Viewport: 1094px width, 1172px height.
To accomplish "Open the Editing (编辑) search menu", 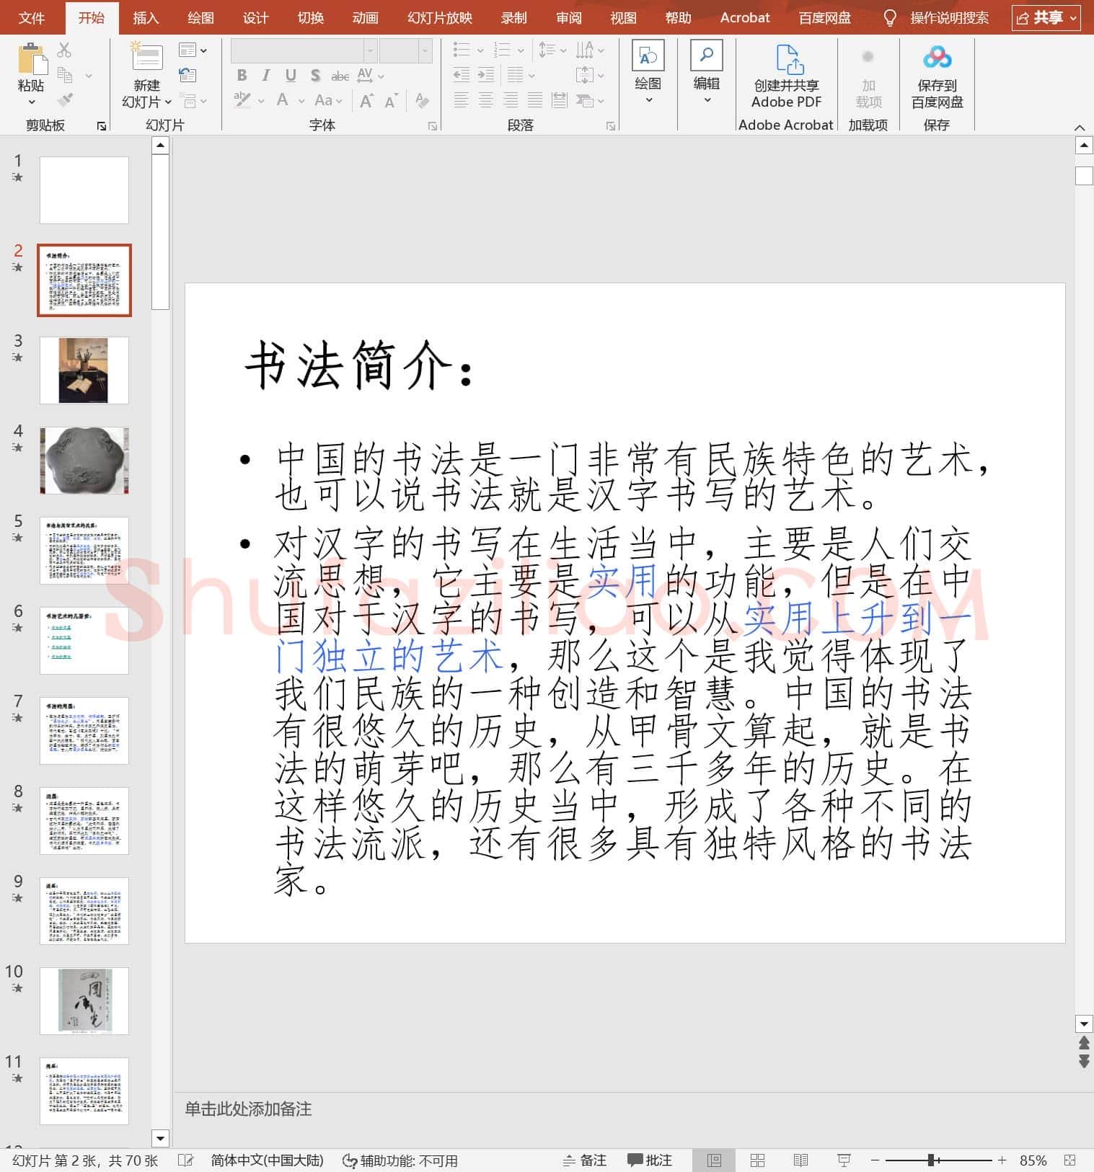I will [707, 72].
